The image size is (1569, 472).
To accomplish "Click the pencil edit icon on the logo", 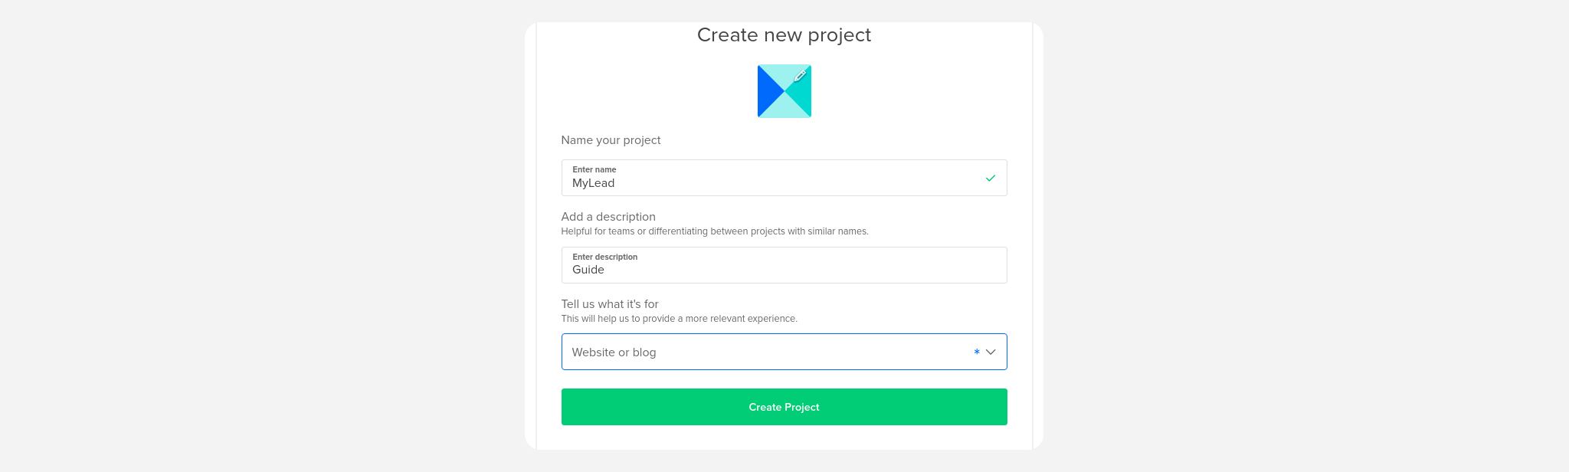I will (x=800, y=76).
